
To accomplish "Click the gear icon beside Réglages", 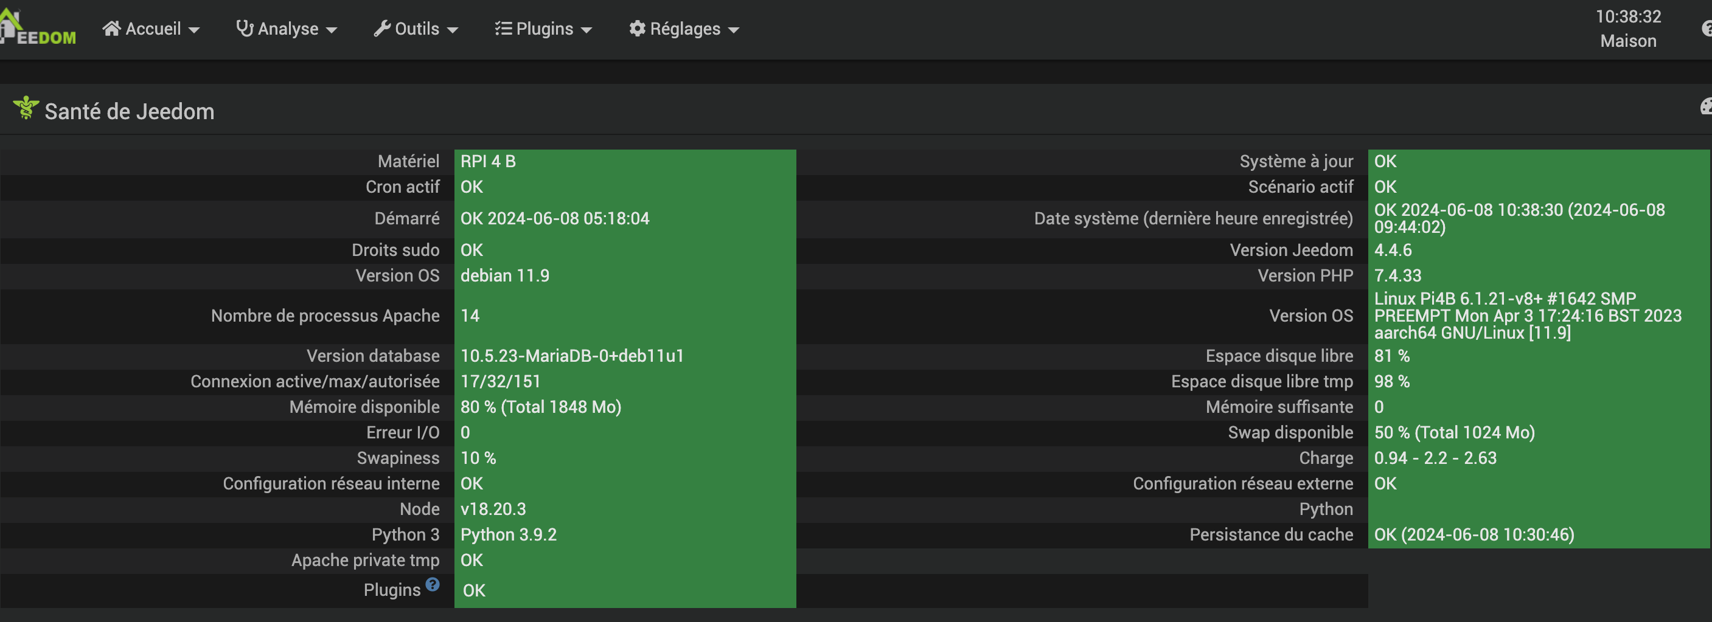I will pyautogui.click(x=638, y=29).
